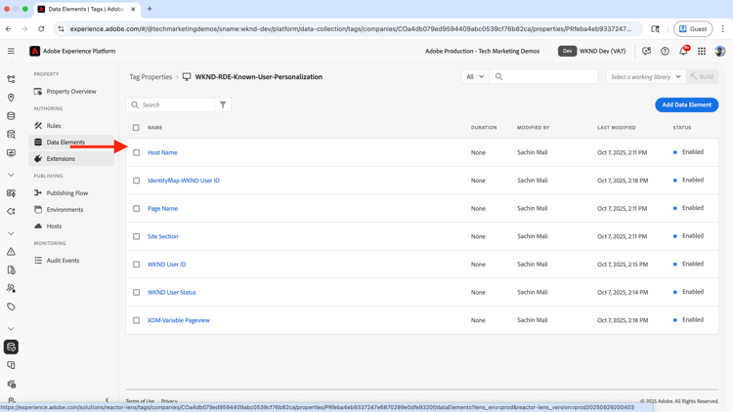Click the filter funnel icon

point(223,105)
